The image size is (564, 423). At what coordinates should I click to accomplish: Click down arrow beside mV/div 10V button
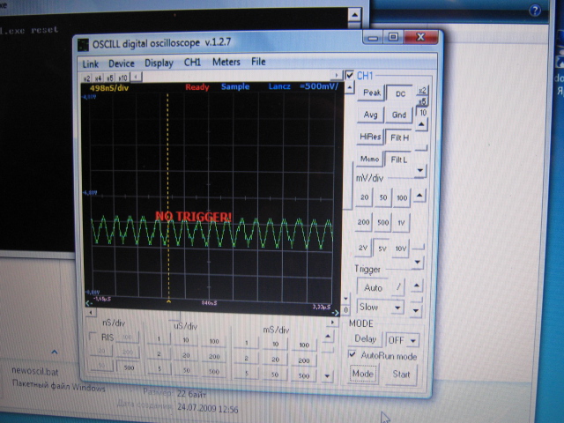418,263
